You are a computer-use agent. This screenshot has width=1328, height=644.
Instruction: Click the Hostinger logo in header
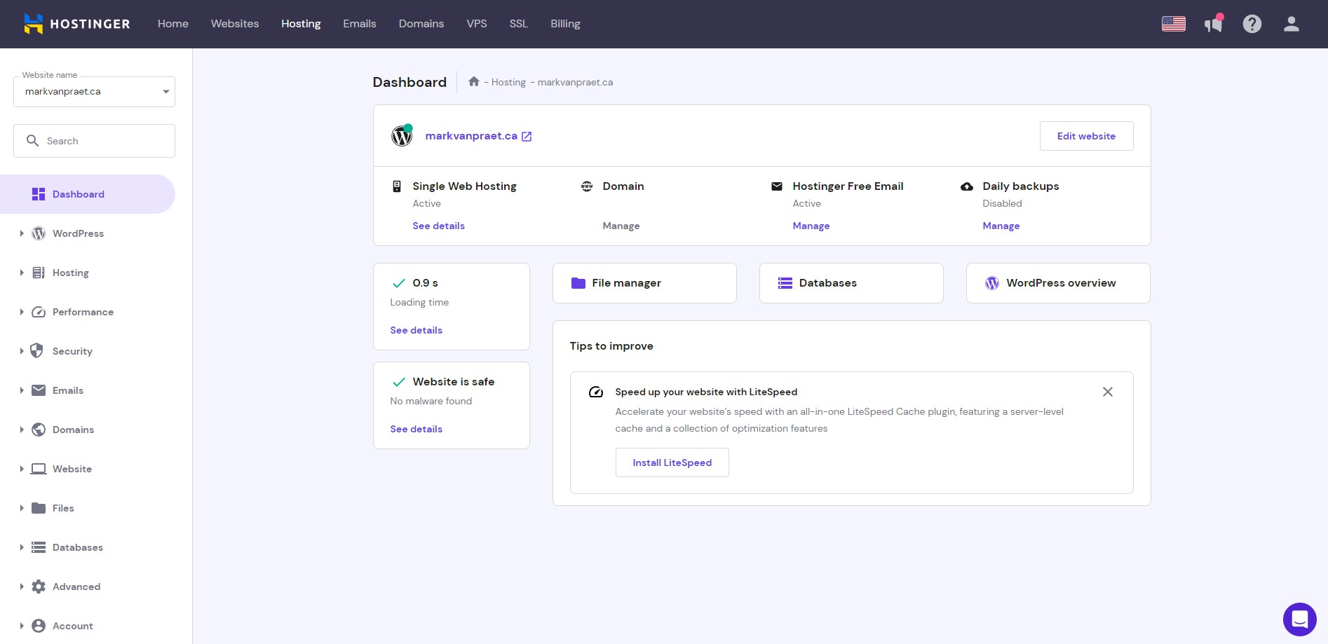click(76, 24)
